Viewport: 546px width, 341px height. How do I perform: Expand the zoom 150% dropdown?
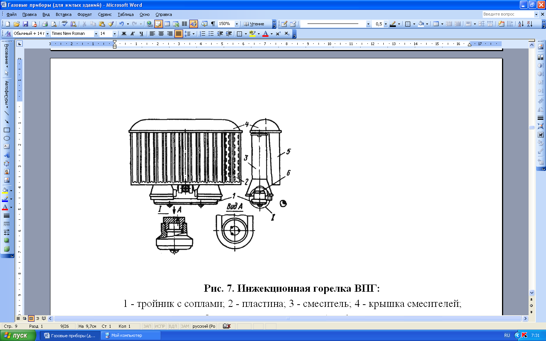coord(237,24)
